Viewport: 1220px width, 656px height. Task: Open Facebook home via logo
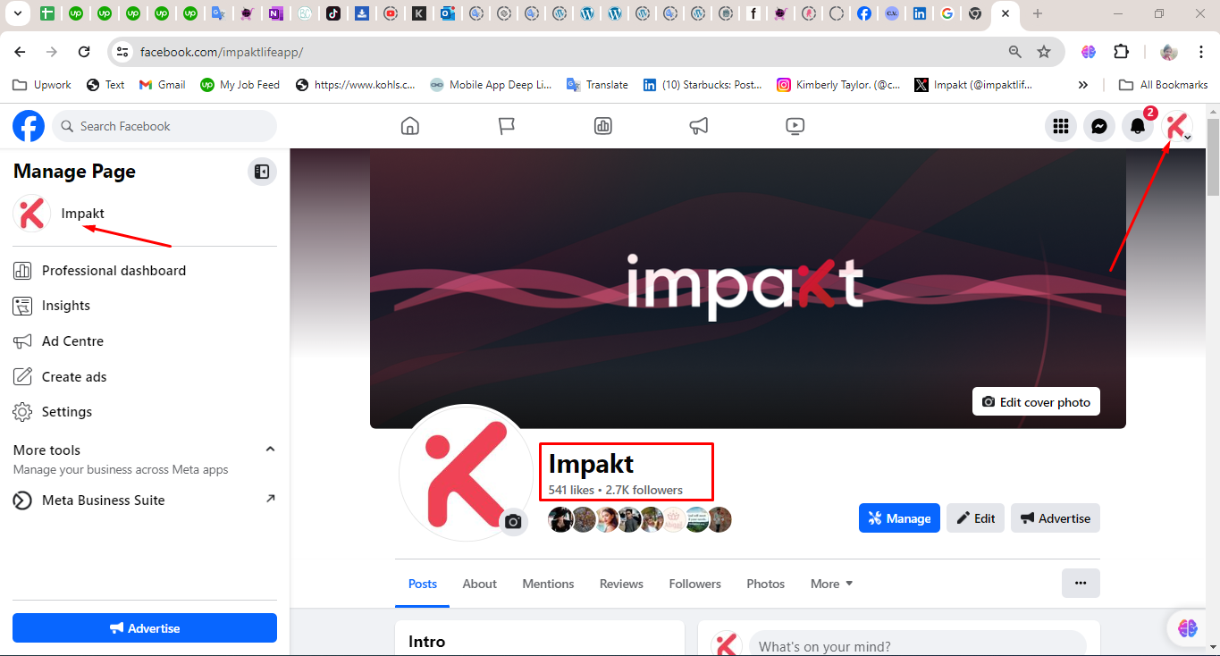tap(29, 126)
